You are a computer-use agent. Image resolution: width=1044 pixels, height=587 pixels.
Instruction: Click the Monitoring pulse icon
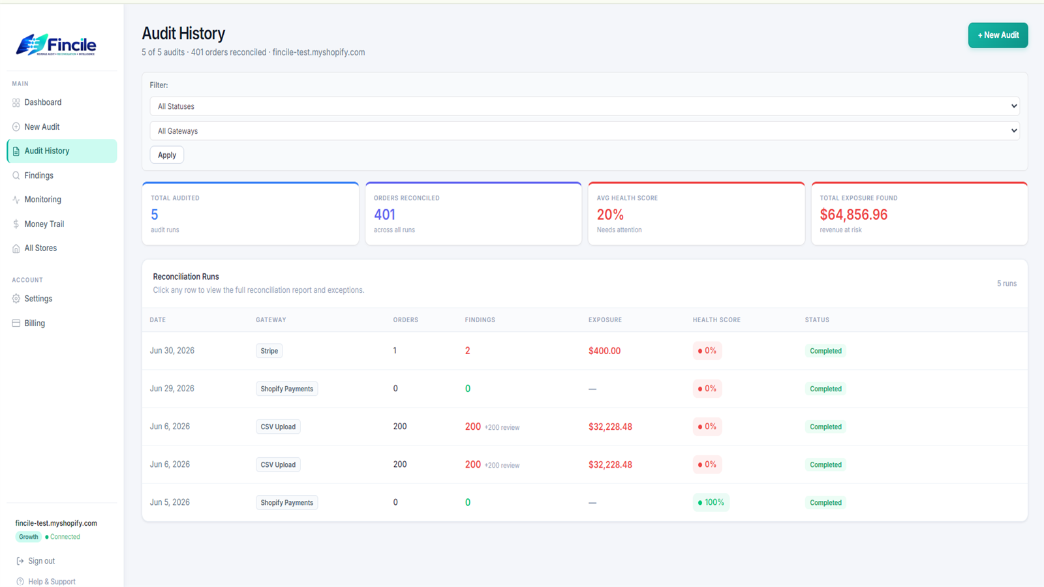(x=16, y=200)
